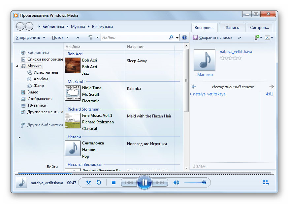Screen dimensions: 289x204
Task: Select Другие элементы in the tree
Action: [x=42, y=112]
